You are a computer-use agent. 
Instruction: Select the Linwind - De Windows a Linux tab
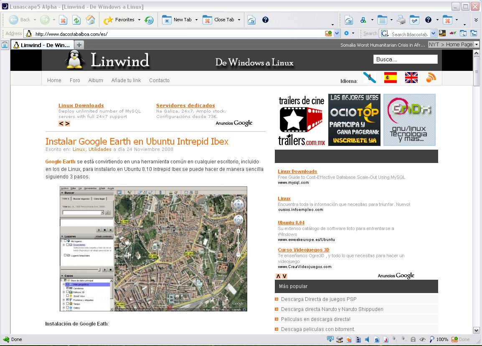(42, 45)
